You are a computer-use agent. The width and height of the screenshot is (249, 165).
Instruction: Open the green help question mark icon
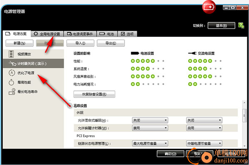click(x=241, y=26)
